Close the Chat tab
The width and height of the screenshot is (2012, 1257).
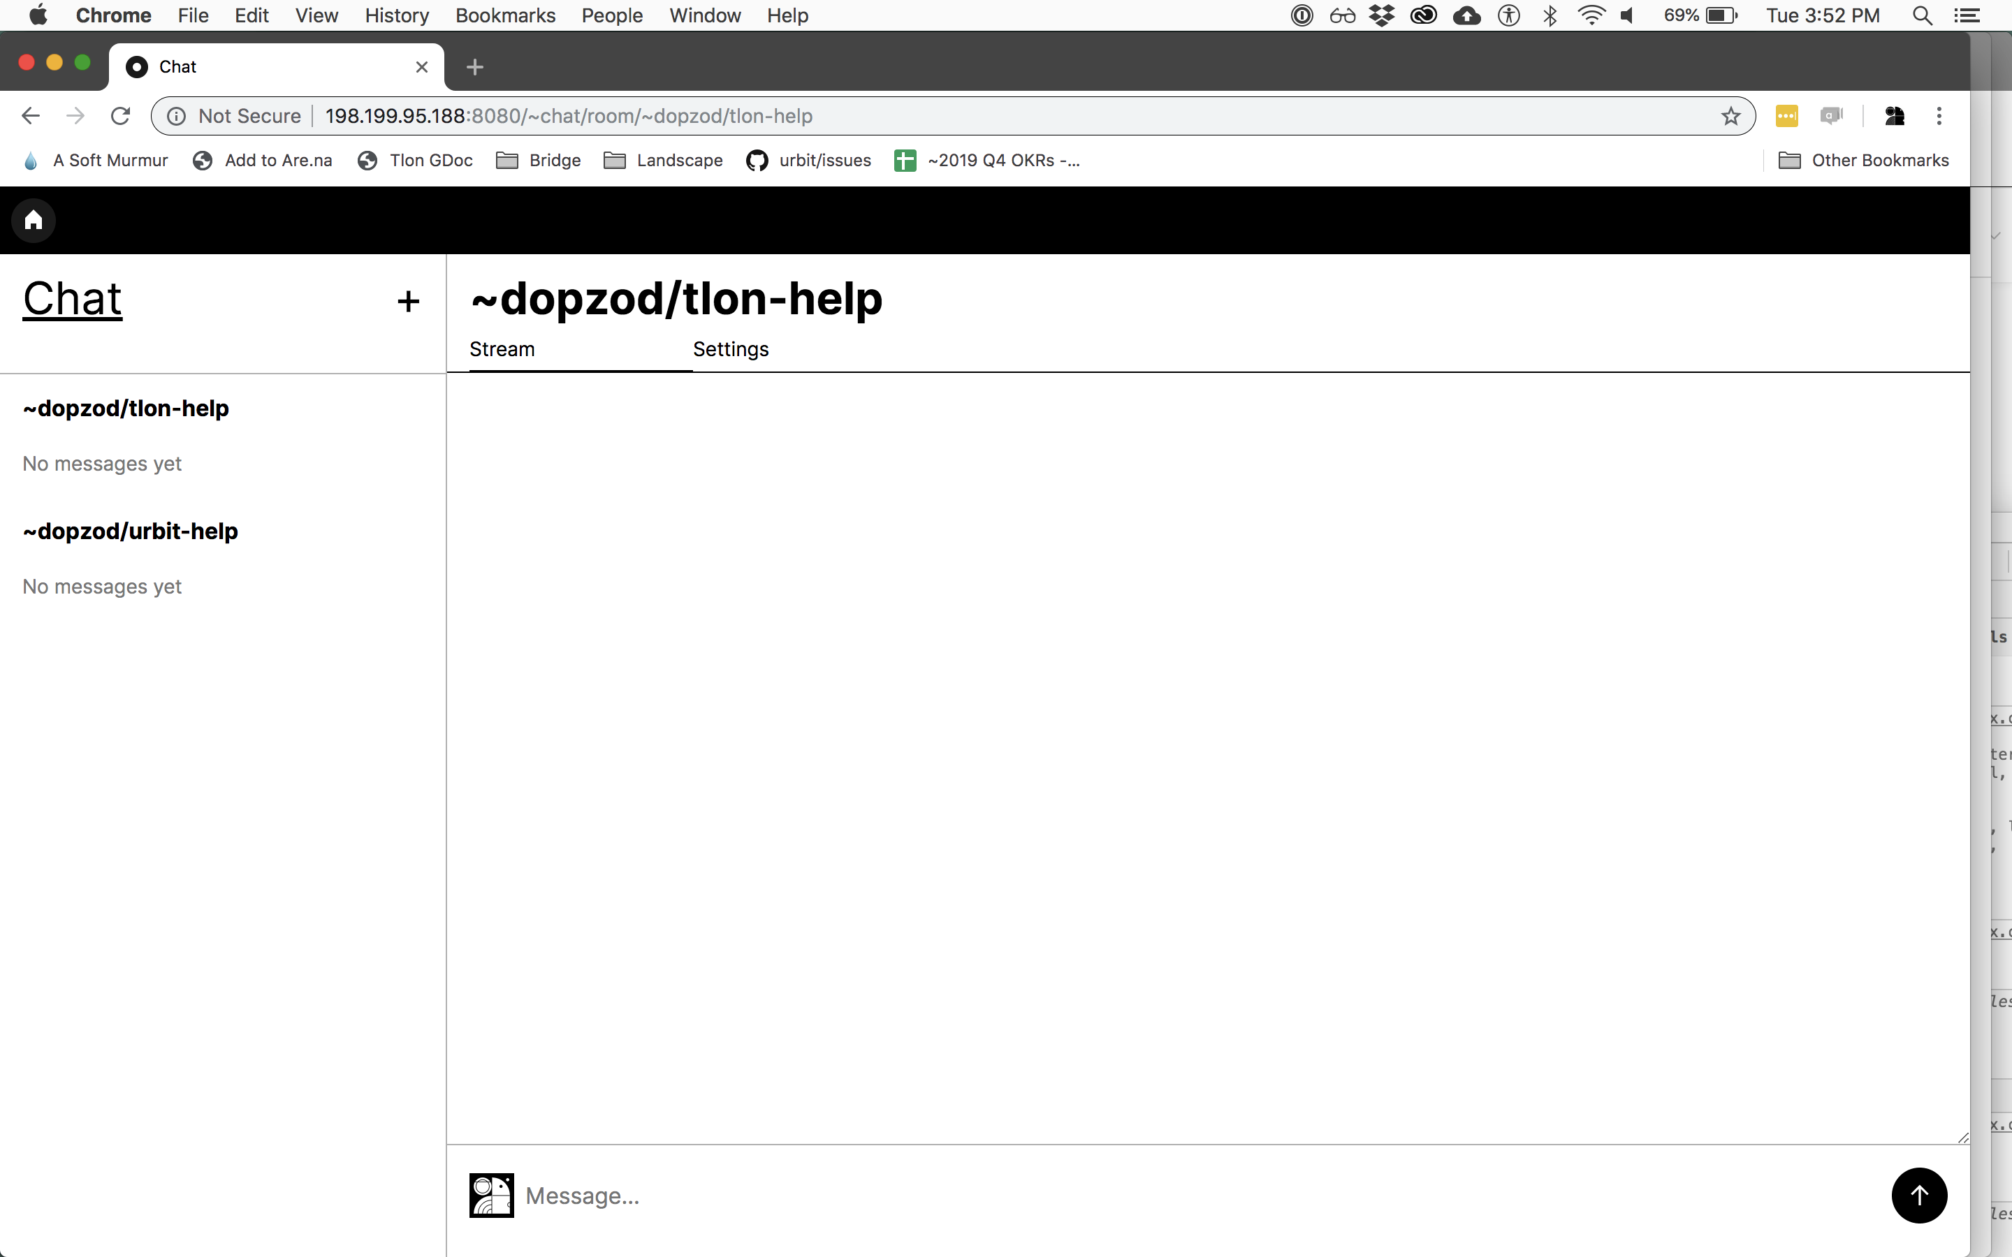tap(421, 66)
